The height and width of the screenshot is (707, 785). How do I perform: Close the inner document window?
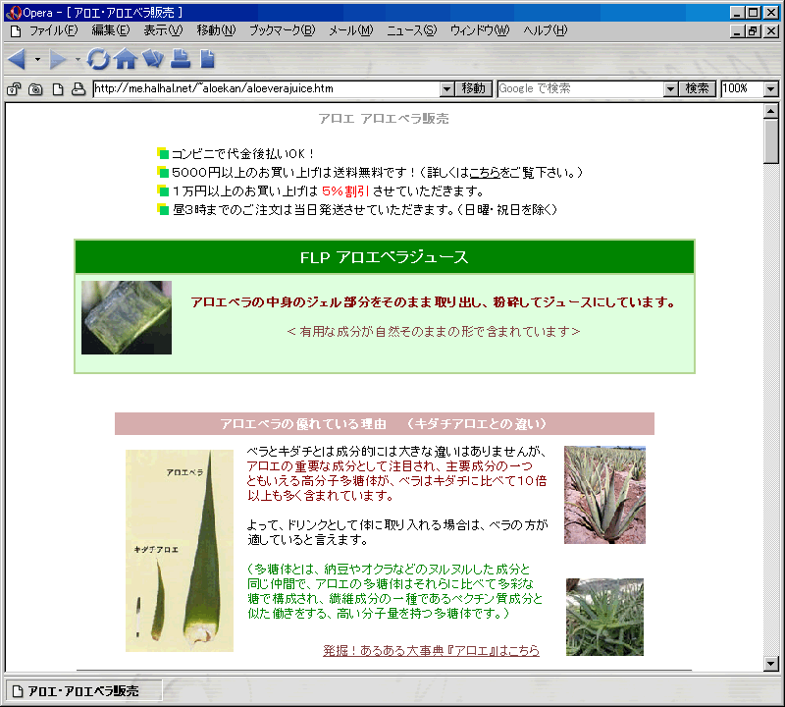click(771, 31)
